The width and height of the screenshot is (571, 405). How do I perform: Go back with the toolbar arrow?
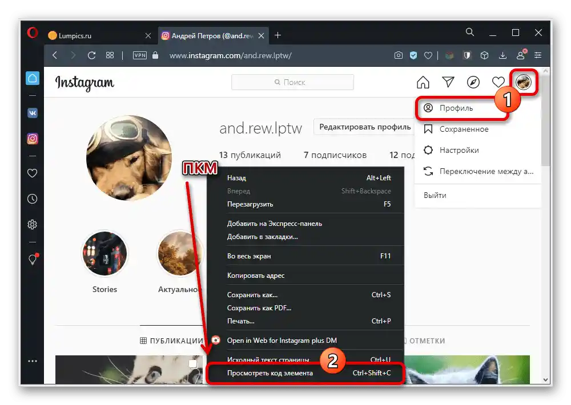pos(55,55)
